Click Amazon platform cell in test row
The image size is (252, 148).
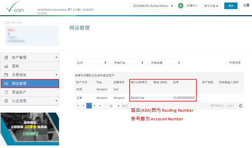102,89
